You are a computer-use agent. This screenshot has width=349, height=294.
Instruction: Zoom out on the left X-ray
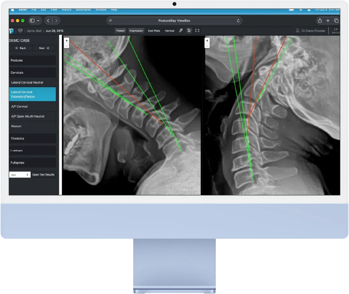67,46
